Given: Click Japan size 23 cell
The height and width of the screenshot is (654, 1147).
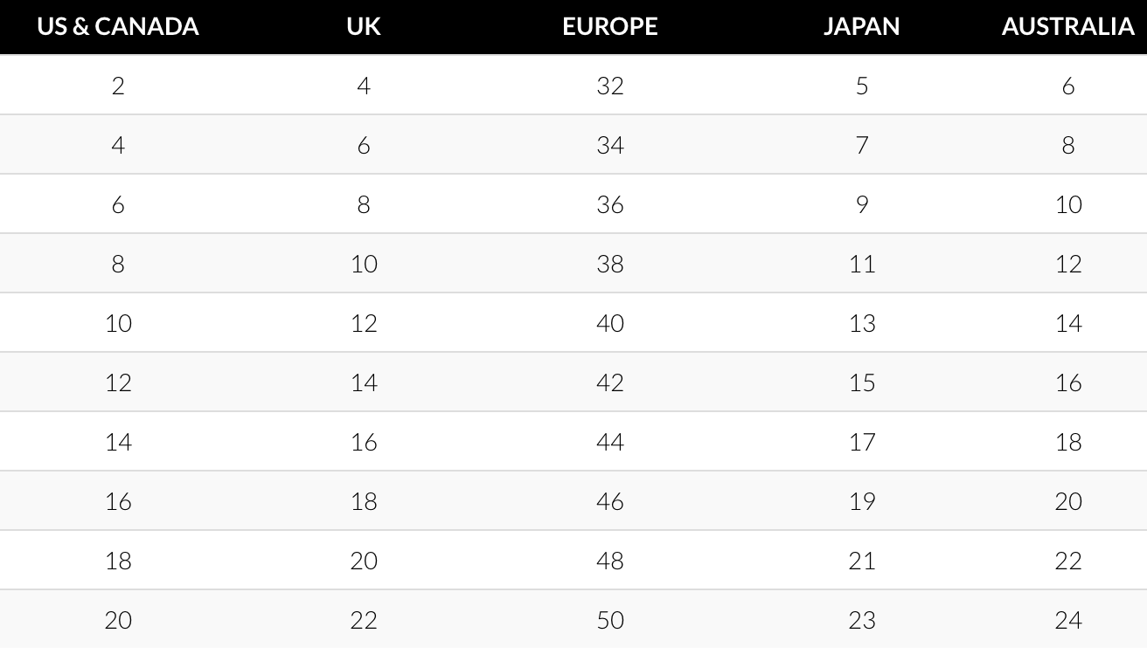Looking at the screenshot, I should 862,620.
